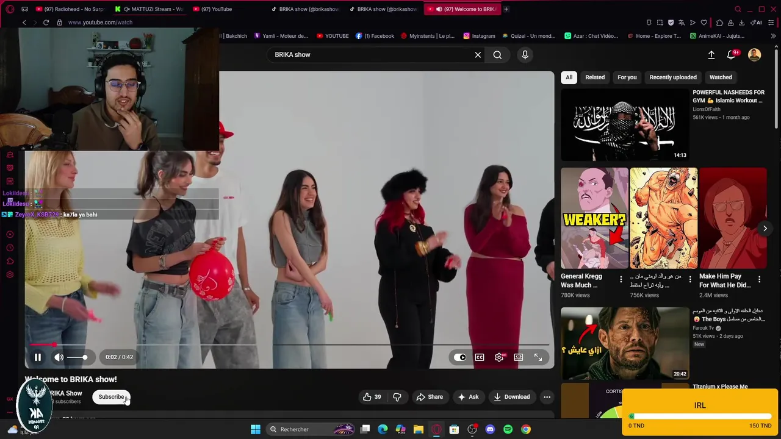Open the more actions (three dots) menu below video
Image resolution: width=781 pixels, height=439 pixels.
tap(547, 397)
